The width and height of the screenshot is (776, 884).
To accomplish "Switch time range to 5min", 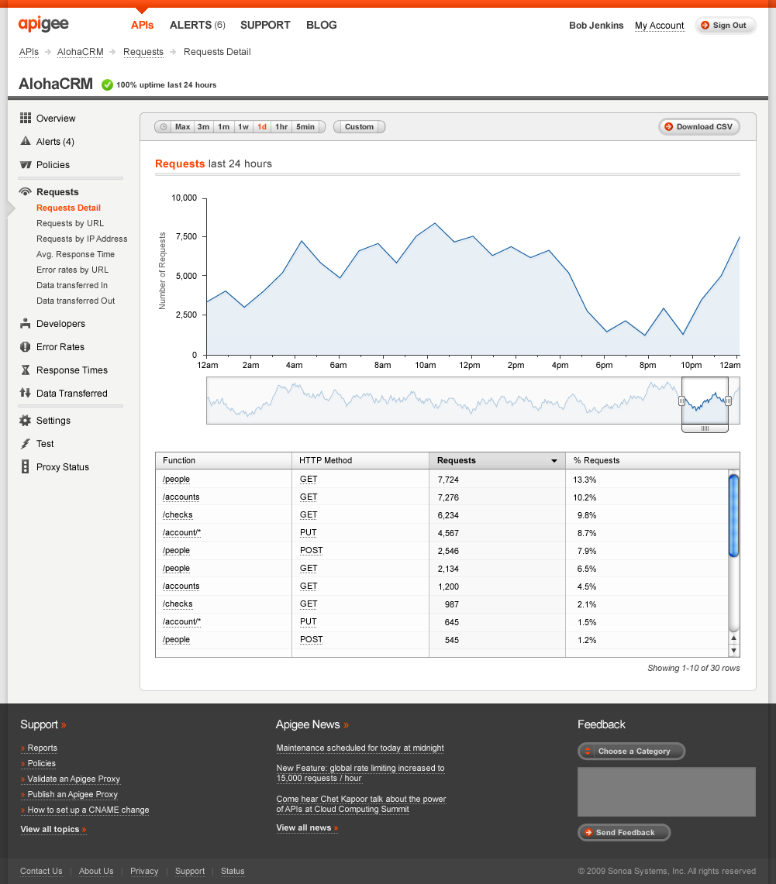I will click(x=305, y=127).
